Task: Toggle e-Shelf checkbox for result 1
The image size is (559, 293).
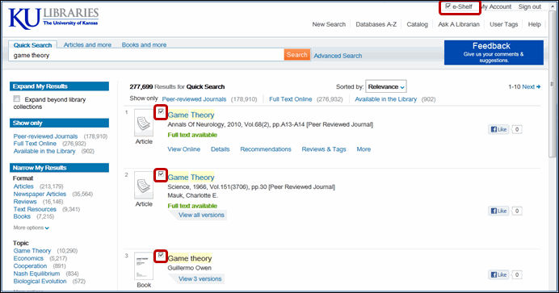Action: click(x=161, y=111)
